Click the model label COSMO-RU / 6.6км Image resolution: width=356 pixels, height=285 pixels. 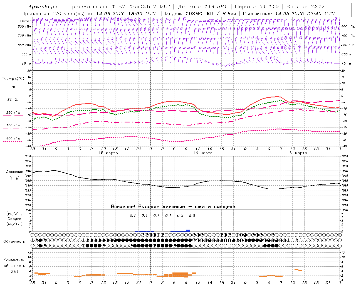[211, 14]
